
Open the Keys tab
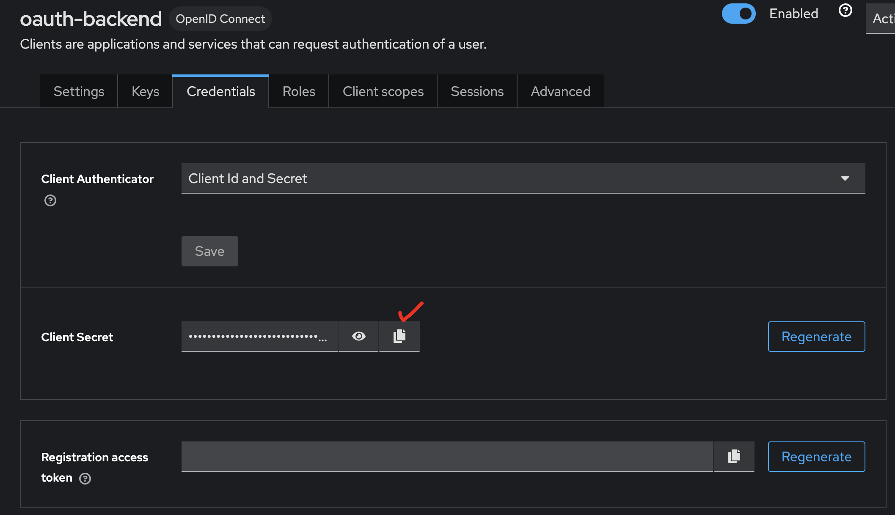point(145,91)
